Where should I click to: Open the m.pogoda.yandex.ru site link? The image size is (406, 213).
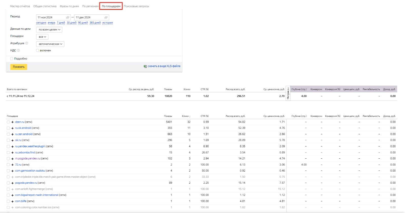click(x=28, y=159)
